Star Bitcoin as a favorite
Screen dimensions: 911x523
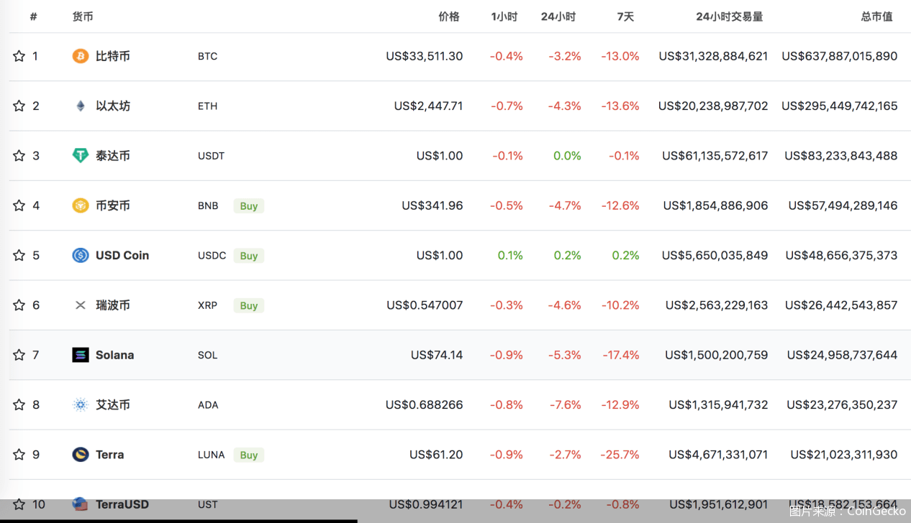pos(19,56)
